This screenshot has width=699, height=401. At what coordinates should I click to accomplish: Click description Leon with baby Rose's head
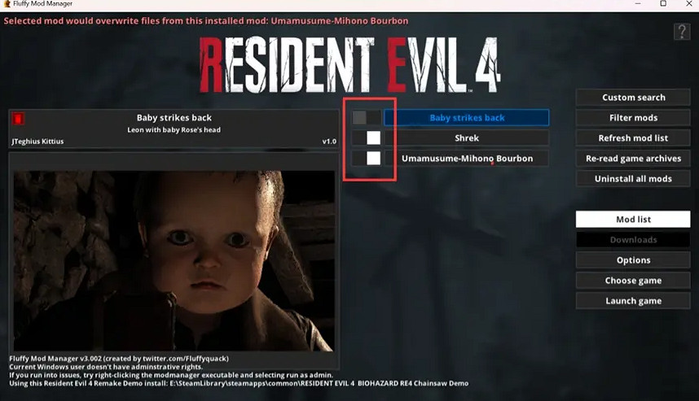174,130
